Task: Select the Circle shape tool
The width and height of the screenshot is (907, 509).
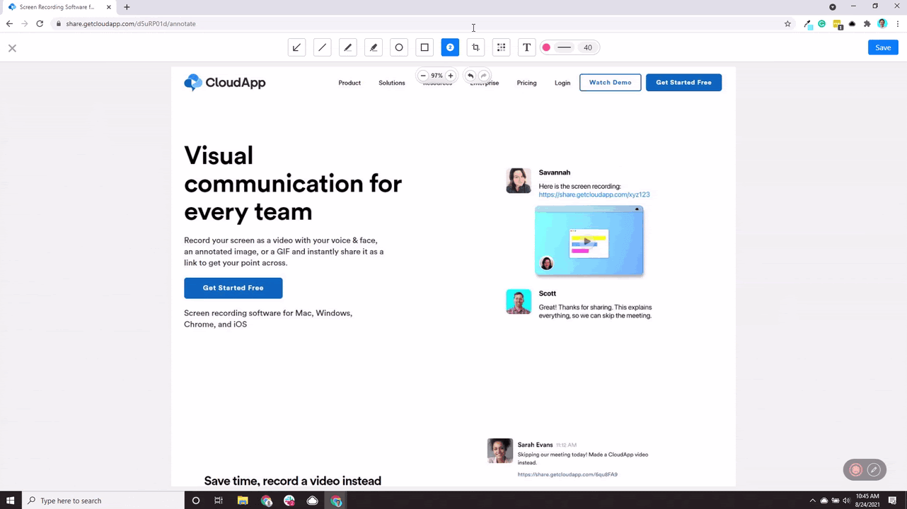Action: pos(399,47)
